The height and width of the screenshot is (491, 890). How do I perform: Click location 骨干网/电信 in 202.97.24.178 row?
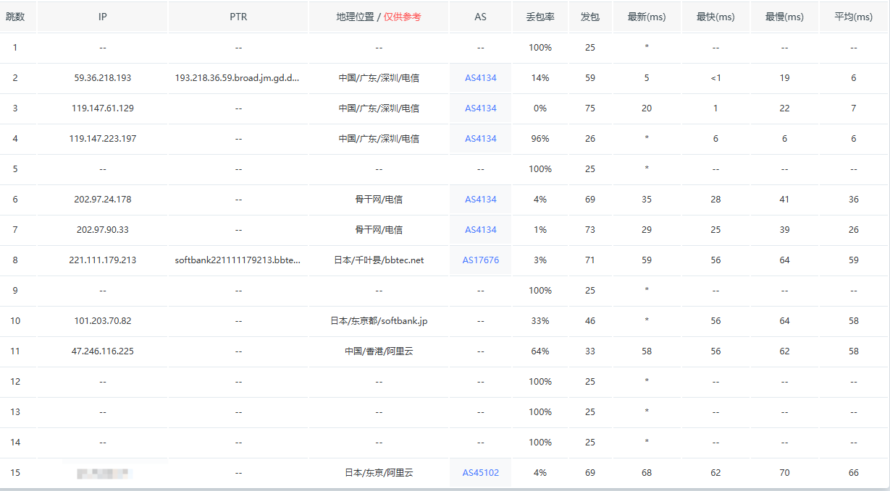tap(379, 200)
